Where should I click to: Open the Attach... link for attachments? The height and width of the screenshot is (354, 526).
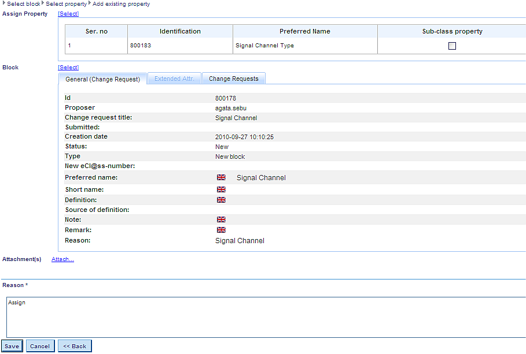[x=62, y=259]
